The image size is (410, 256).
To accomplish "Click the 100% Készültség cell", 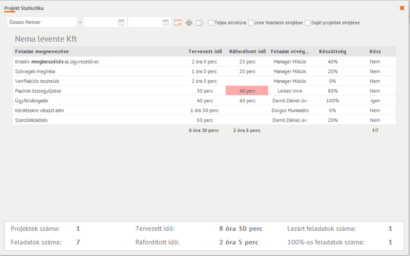I will 333,100.
